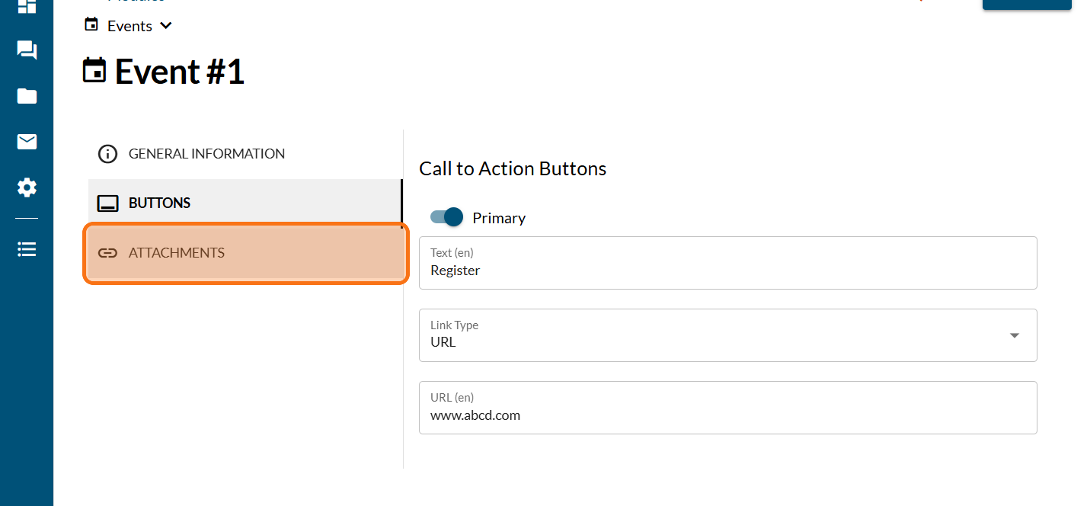The height and width of the screenshot is (506, 1087).
Task: Click the calendar icon beside Event #1 heading
Action: coord(94,71)
